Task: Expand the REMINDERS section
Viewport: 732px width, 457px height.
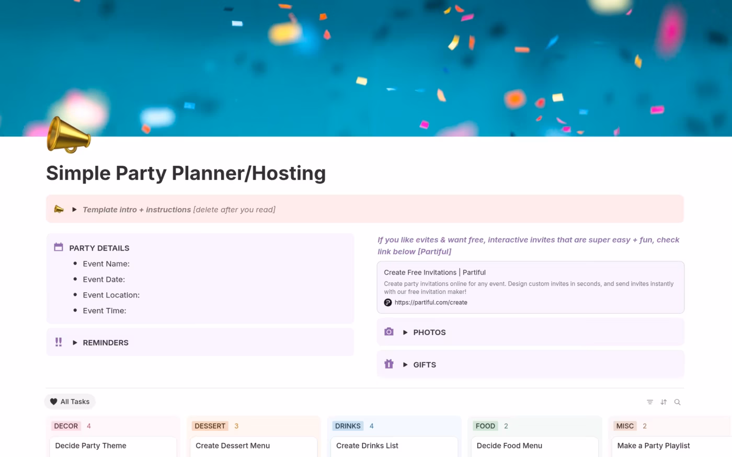Action: 75,342
